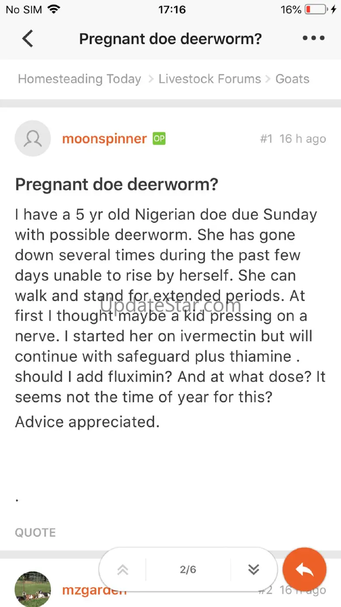Open the Goats forum breadcrumb

pos(292,79)
